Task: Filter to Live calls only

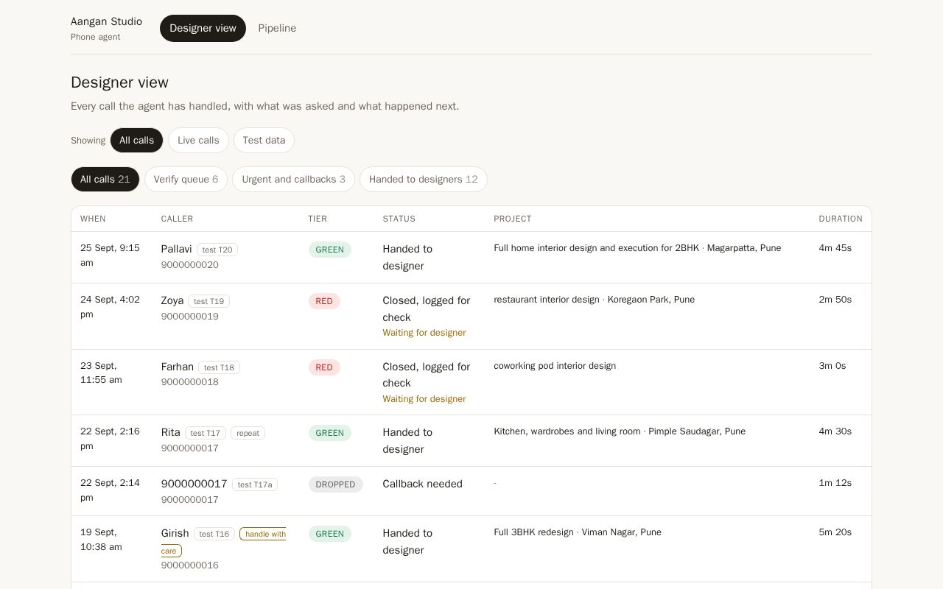Action: 198,141
